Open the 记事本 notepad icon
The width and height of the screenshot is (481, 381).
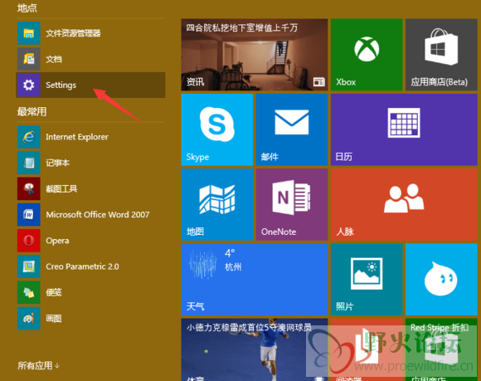(x=28, y=163)
